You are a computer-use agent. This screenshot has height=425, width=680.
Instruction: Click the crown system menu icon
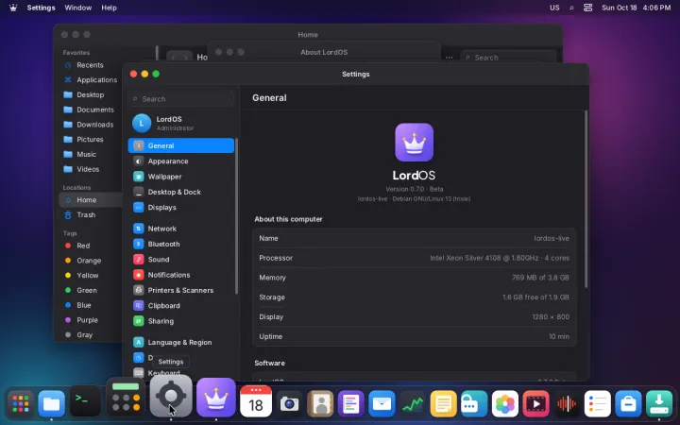[13, 8]
